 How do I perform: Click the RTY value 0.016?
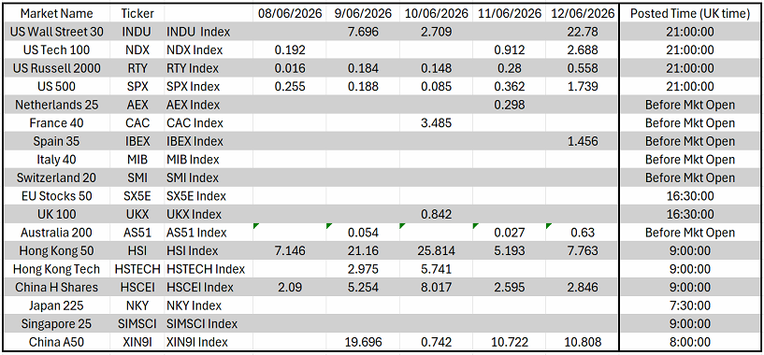coord(290,68)
